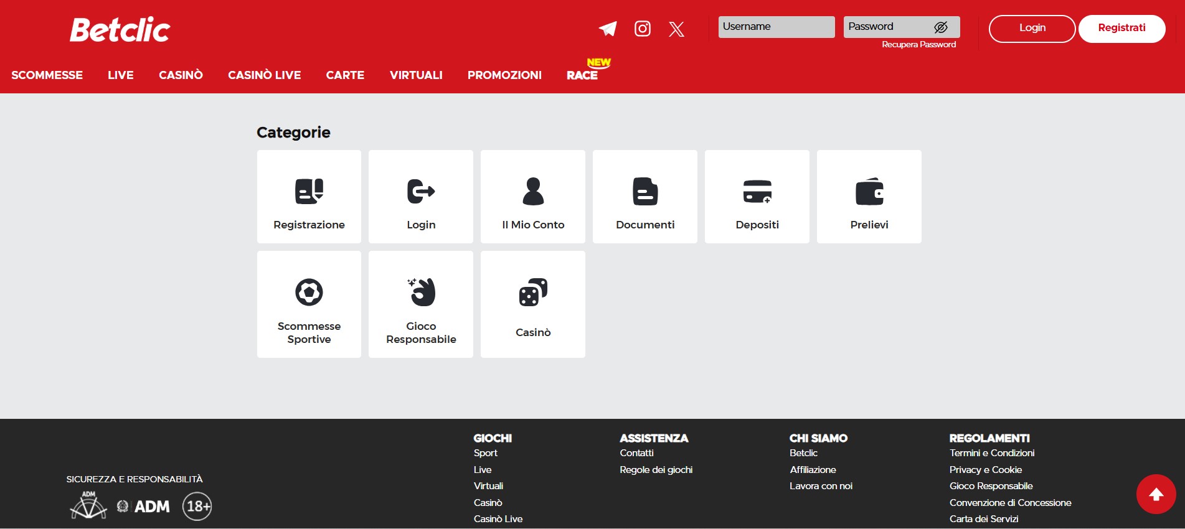Switch to the LIVE menu
1185x529 pixels.
(121, 75)
